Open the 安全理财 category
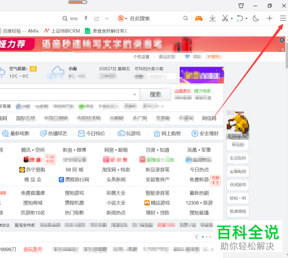The image size is (288, 258). (x=205, y=133)
